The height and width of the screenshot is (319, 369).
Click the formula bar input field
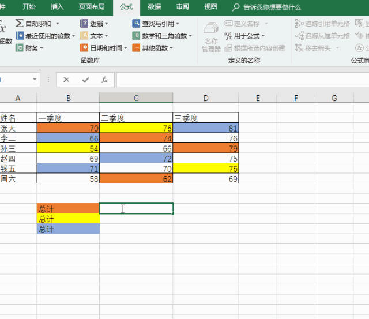tap(242, 80)
